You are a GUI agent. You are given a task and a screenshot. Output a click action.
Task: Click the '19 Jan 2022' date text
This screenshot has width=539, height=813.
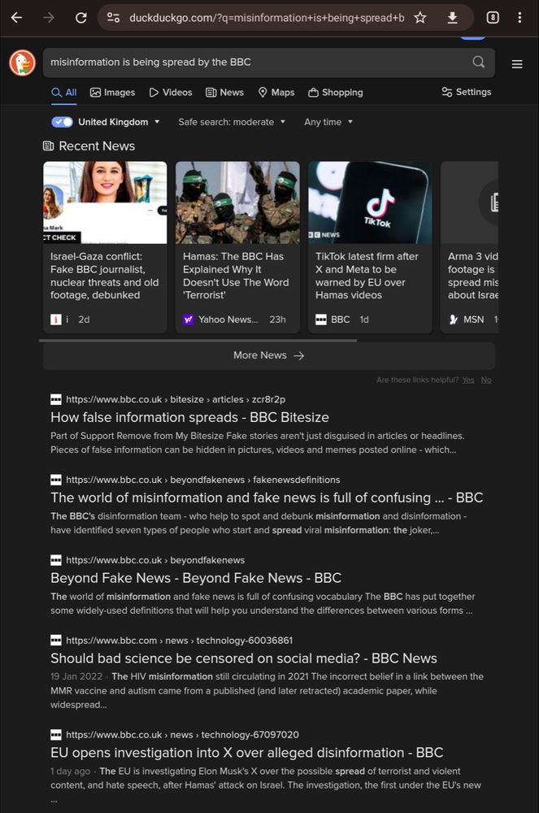tap(76, 676)
